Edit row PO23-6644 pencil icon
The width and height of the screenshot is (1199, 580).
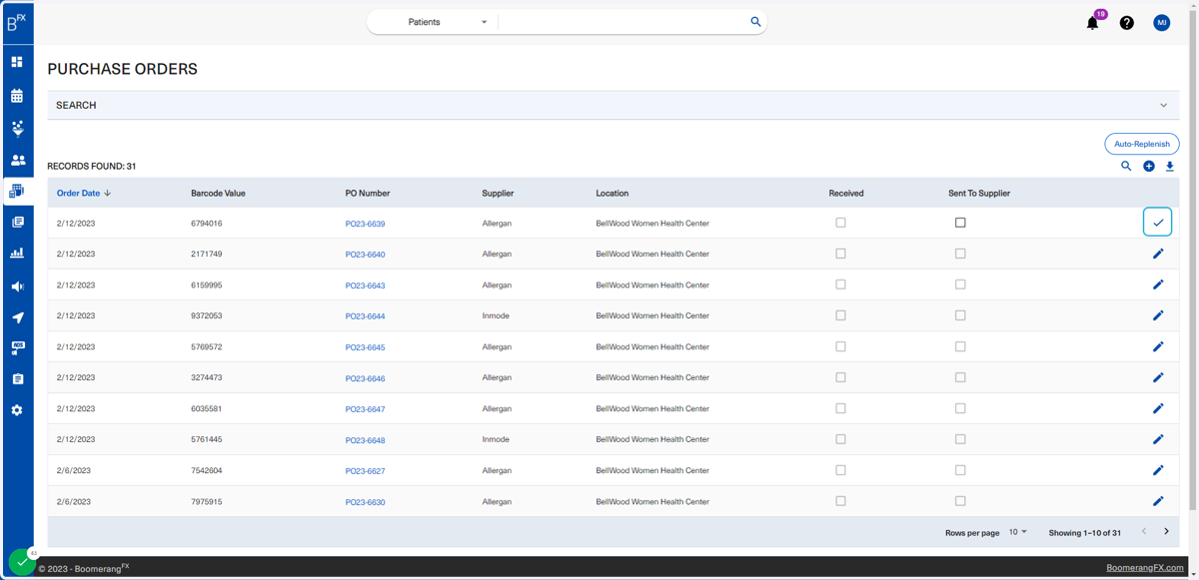pyautogui.click(x=1158, y=315)
